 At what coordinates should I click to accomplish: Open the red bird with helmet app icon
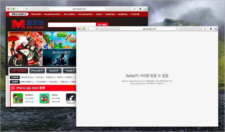point(44,98)
